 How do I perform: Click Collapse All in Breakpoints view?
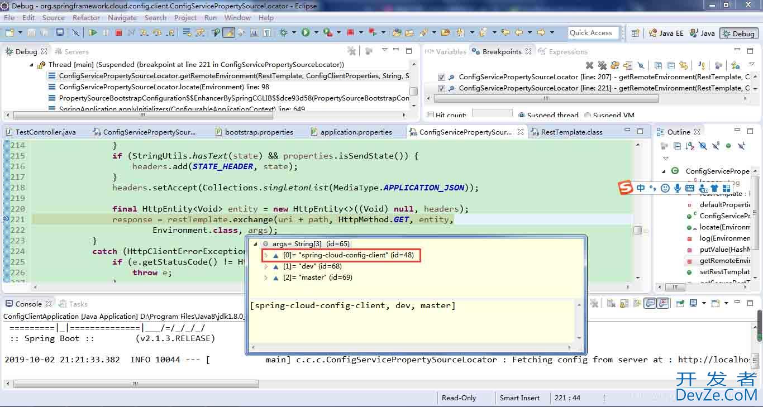pos(671,65)
